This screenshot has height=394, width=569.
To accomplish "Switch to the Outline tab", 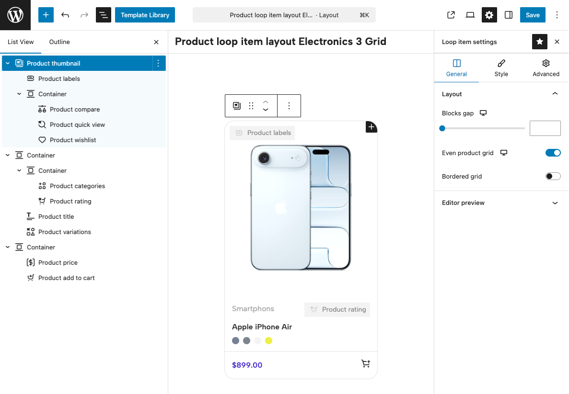I will (59, 42).
